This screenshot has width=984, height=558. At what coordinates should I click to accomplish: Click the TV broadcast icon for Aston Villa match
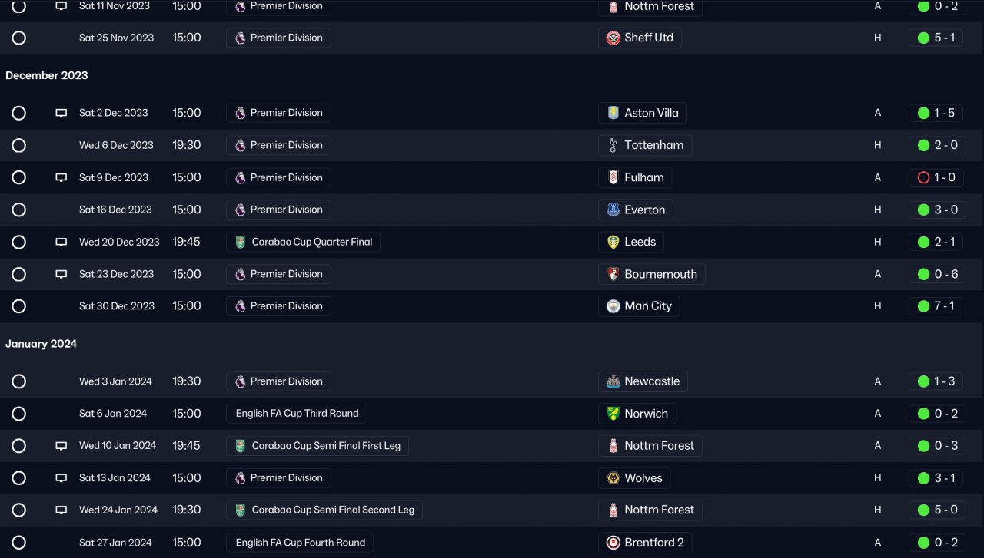[61, 113]
